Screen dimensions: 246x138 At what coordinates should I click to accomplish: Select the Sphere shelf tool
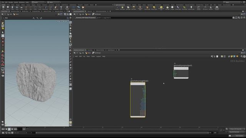pos(8,8)
